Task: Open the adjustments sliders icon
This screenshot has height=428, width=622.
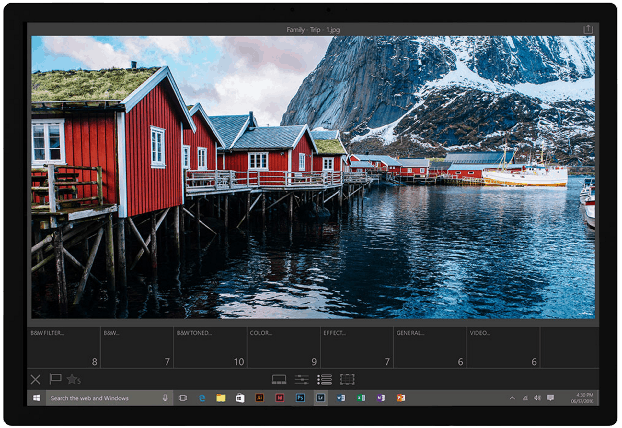Action: (302, 379)
